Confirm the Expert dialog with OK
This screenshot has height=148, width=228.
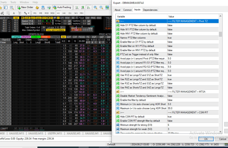pos(206,139)
